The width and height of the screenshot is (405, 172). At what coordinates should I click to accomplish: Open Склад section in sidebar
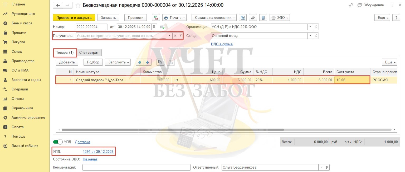(17, 51)
